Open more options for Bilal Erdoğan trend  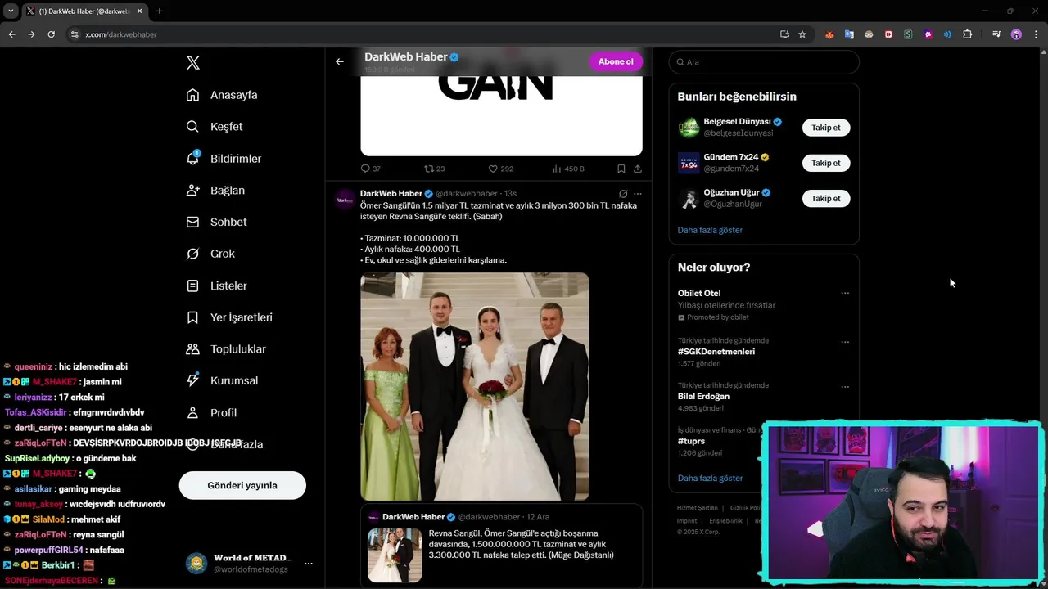pyautogui.click(x=845, y=387)
